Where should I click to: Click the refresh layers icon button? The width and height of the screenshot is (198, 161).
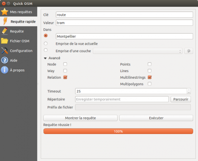point(189,51)
